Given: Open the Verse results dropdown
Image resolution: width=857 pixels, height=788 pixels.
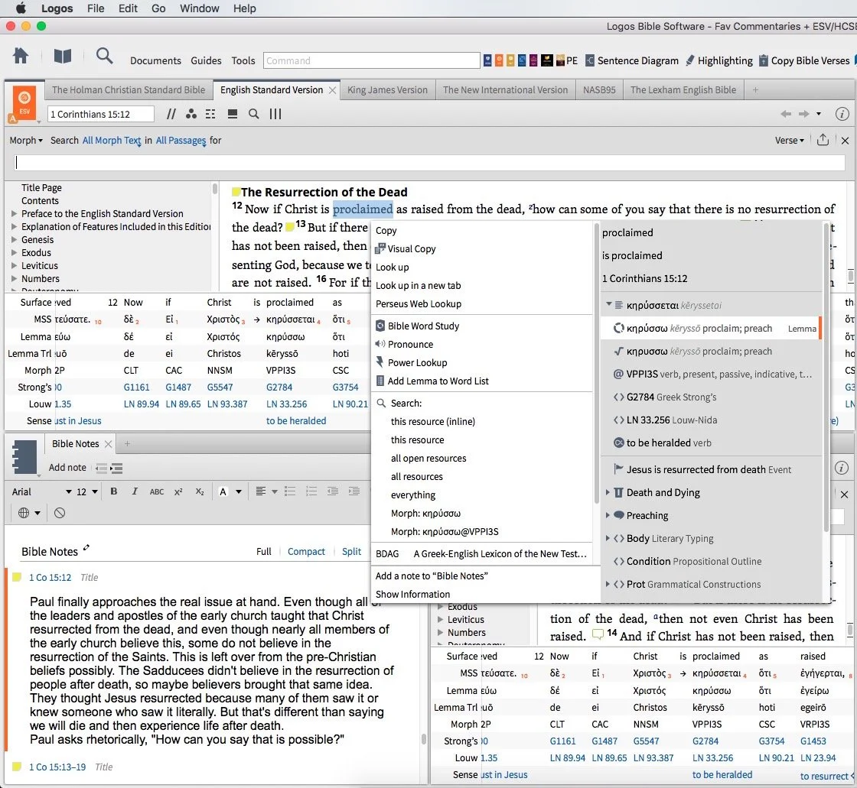Looking at the screenshot, I should coord(789,141).
